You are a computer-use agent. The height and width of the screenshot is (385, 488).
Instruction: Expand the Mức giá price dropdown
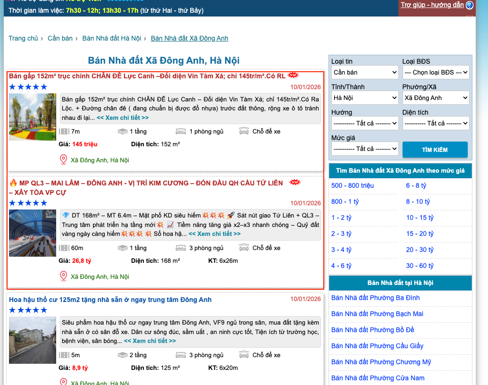click(x=365, y=149)
